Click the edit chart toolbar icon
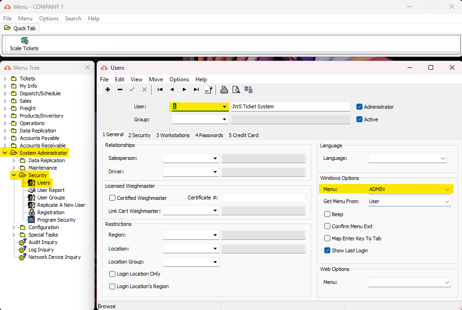Viewport: 462px width, 310px height. [x=208, y=90]
